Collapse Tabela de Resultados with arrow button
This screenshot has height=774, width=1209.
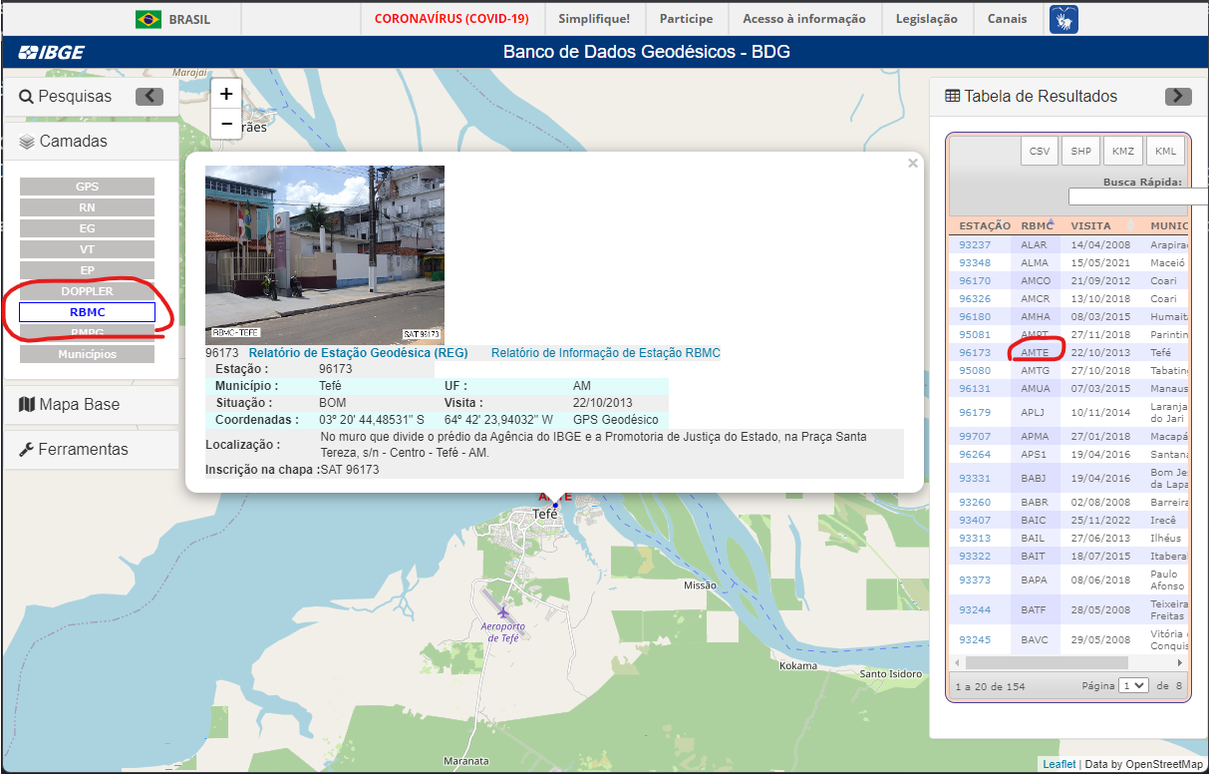[x=1178, y=97]
